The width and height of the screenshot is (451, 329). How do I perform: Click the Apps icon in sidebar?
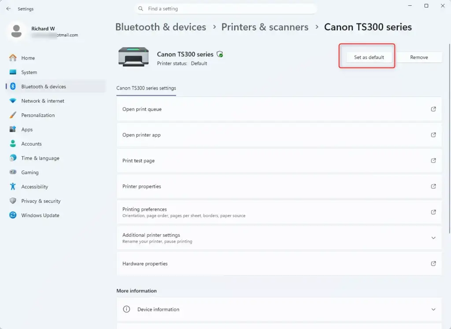click(x=13, y=129)
